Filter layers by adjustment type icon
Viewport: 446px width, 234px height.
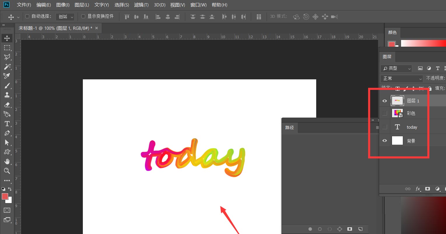click(429, 68)
